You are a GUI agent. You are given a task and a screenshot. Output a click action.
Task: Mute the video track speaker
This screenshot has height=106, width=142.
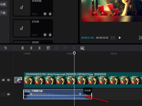[9, 80]
